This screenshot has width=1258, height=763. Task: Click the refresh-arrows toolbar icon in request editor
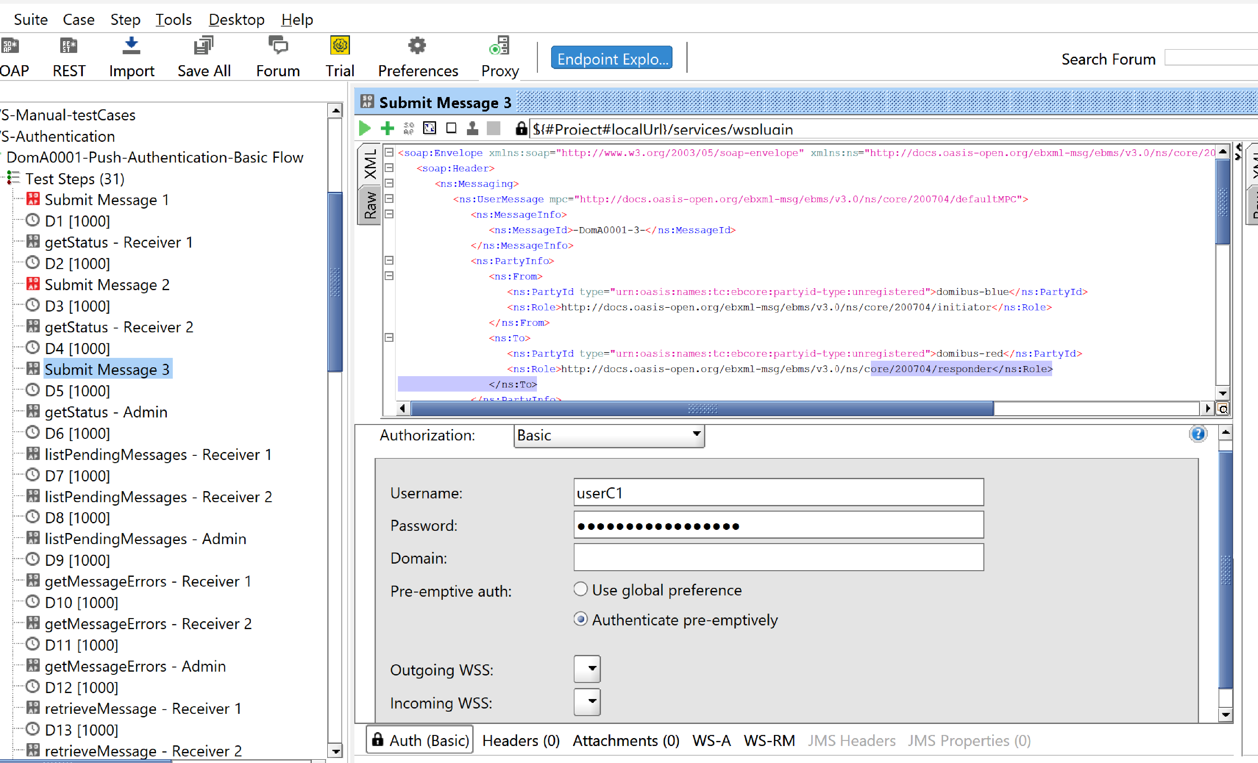pos(430,128)
